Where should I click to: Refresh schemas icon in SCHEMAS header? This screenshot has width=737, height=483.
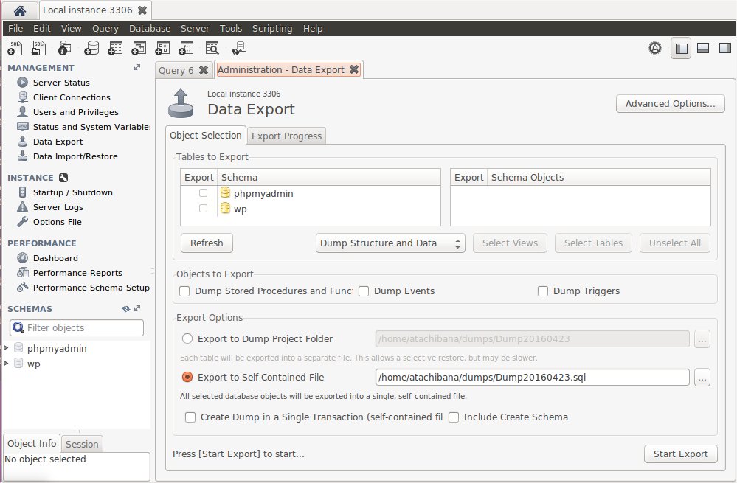tap(126, 309)
